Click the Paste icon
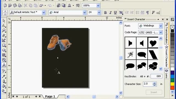 tap(35, 5)
